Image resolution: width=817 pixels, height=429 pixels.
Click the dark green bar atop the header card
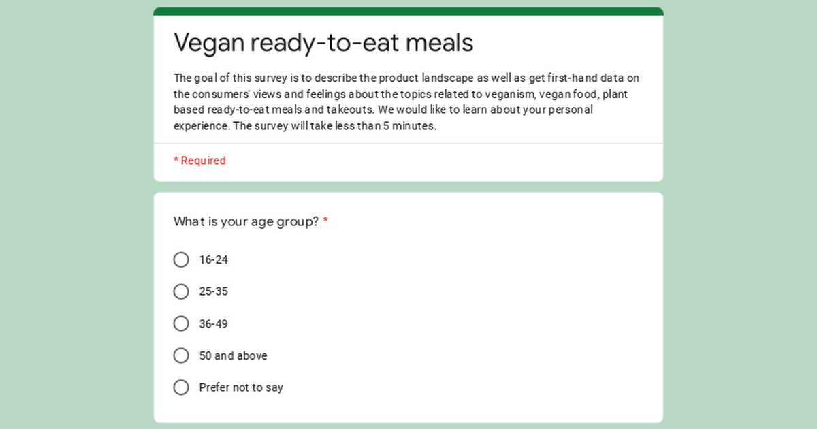pos(408,11)
